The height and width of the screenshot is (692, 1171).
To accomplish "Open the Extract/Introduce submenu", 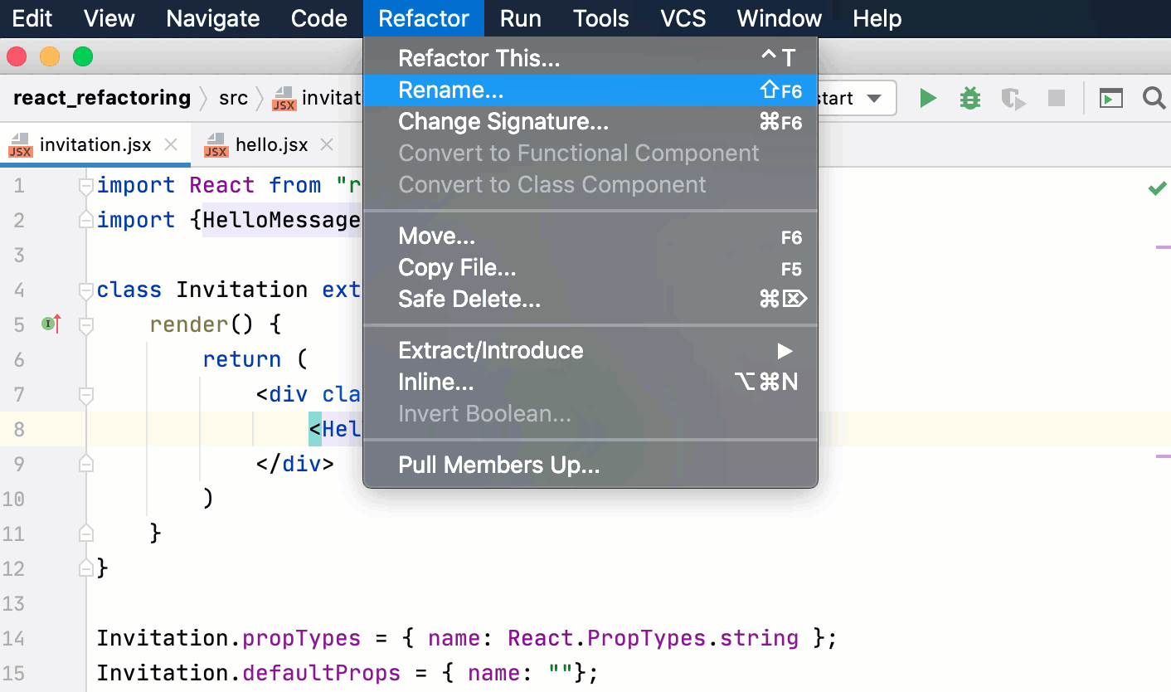I will [490, 350].
